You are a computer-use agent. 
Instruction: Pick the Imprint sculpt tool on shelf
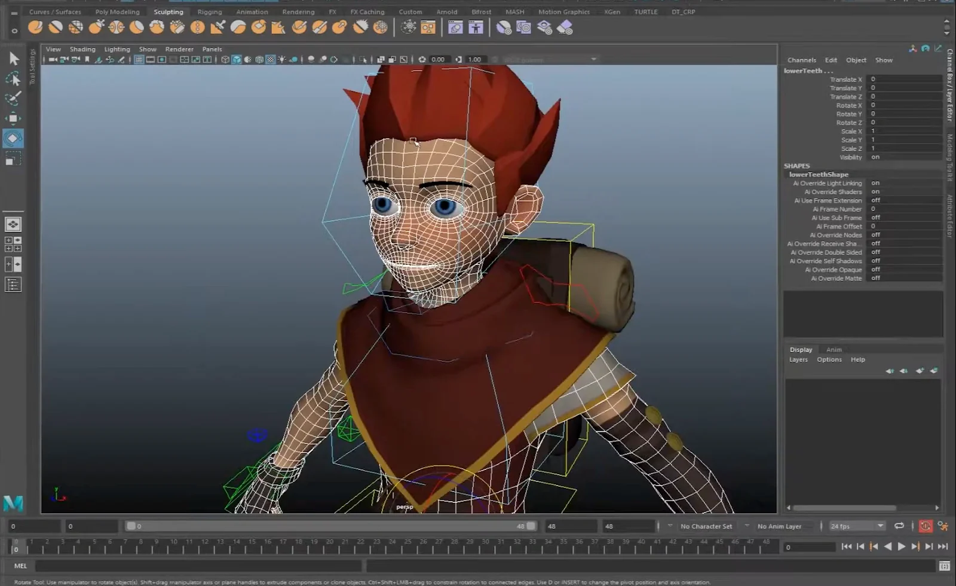218,27
